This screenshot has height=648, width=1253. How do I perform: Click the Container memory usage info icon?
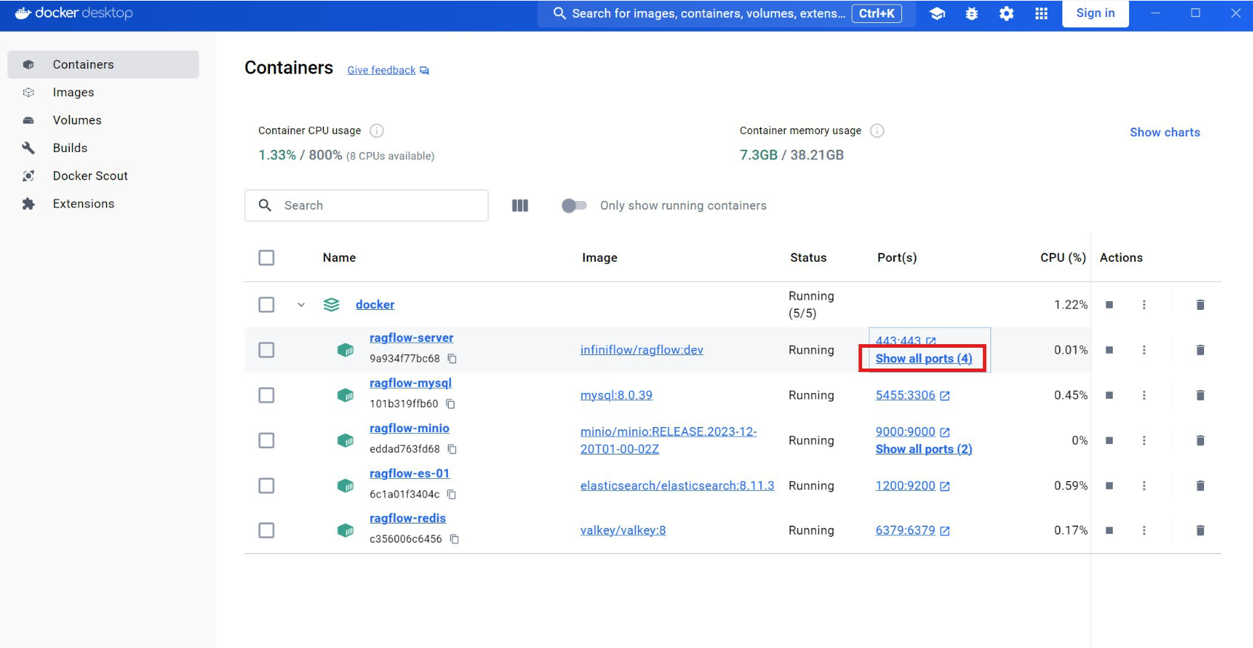(x=877, y=130)
